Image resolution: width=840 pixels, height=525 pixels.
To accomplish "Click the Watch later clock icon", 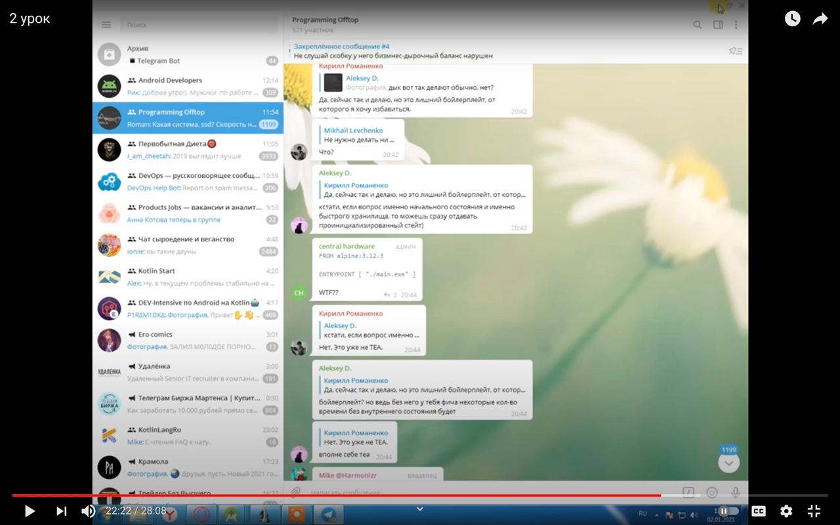I will tap(793, 18).
